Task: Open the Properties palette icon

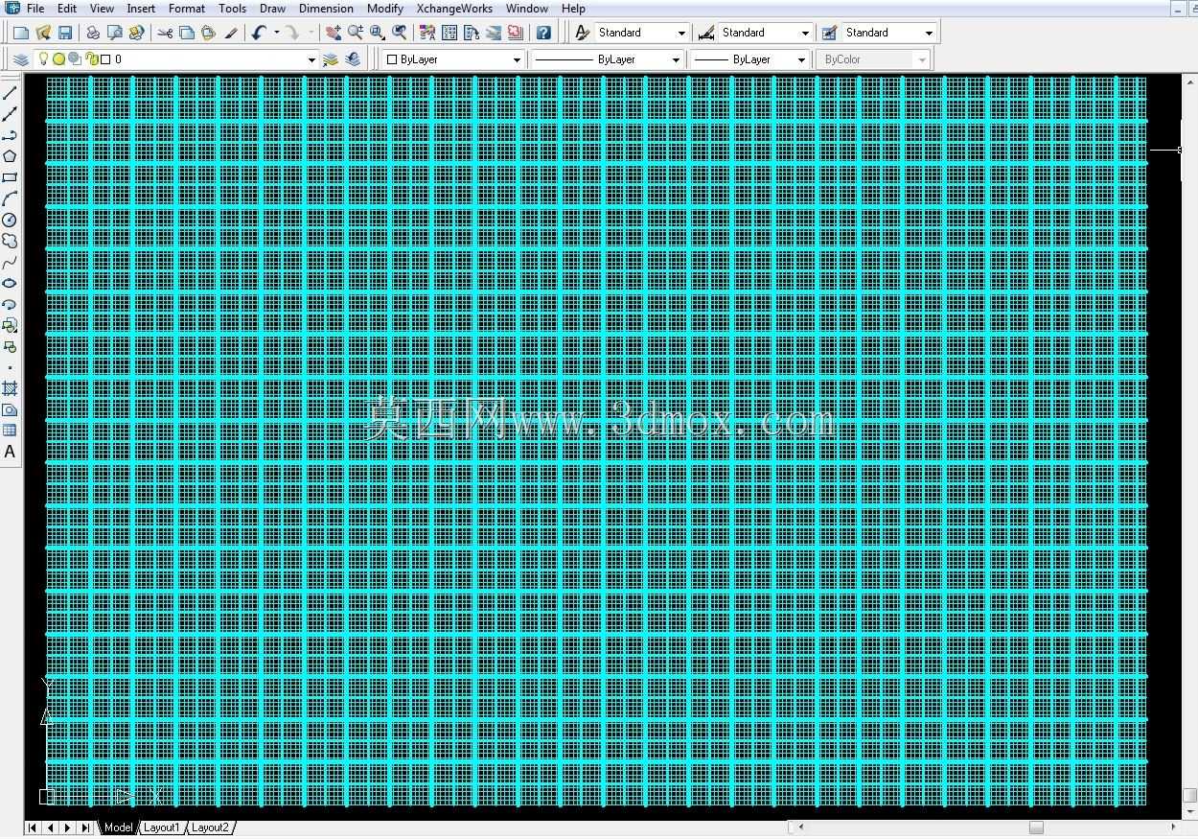Action: [427, 33]
